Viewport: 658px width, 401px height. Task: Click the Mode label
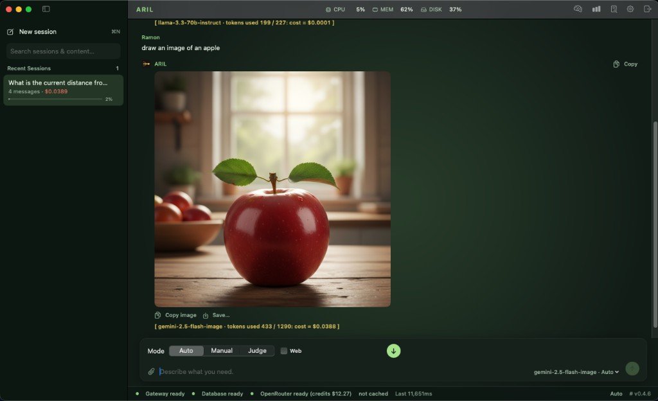[x=156, y=351]
